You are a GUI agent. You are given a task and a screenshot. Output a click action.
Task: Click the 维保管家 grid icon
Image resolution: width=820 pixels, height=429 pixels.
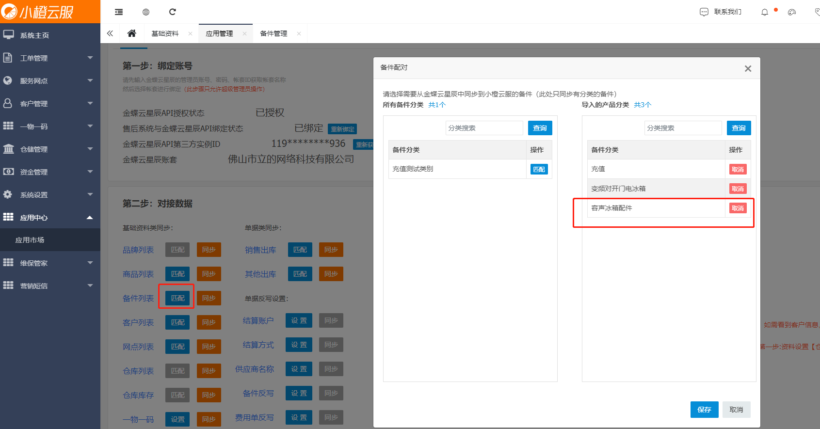click(x=8, y=263)
